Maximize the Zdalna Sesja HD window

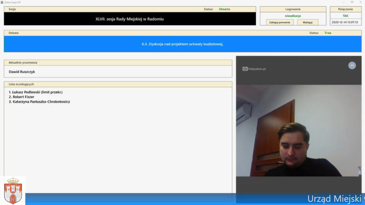[352, 2]
